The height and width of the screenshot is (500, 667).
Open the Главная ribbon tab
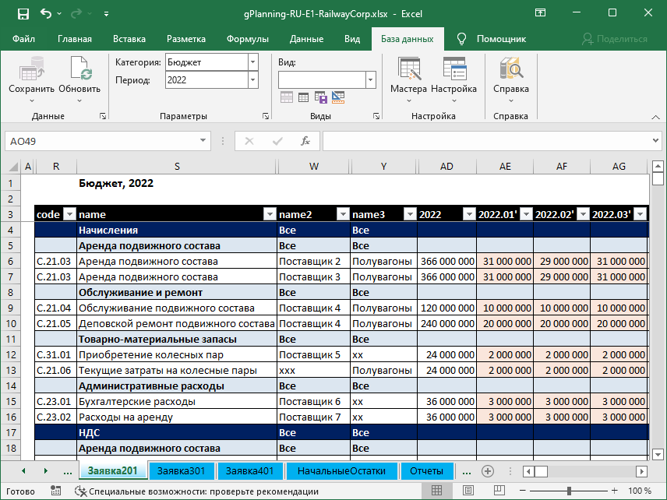pyautogui.click(x=75, y=39)
